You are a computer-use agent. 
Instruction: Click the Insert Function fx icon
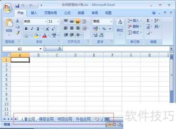tap(60, 48)
